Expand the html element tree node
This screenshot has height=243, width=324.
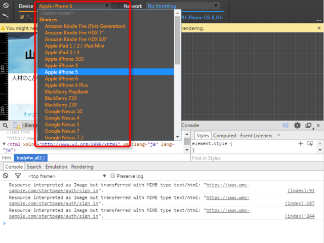coord(4,144)
